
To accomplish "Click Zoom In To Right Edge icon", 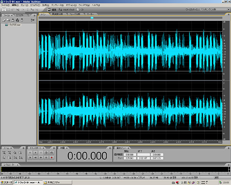I will (9, 158).
